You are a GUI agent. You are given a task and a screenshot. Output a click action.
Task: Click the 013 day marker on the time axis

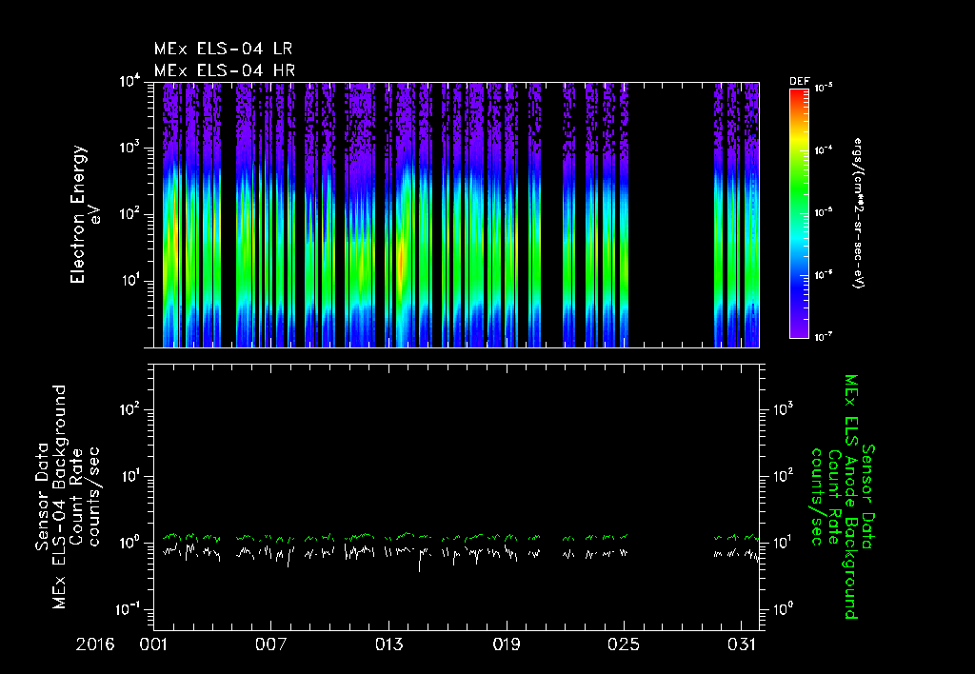point(388,645)
